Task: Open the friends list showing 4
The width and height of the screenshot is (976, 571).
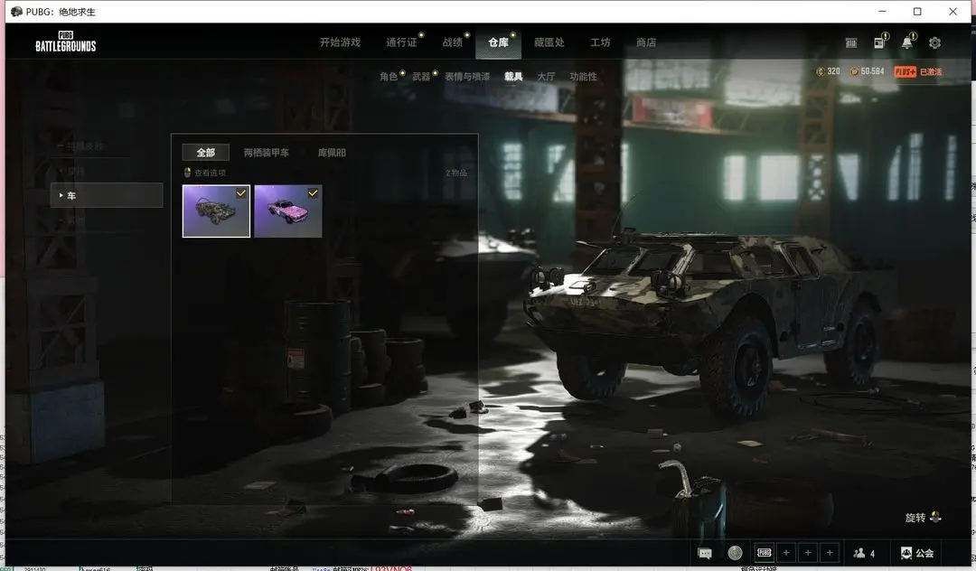Action: click(864, 553)
